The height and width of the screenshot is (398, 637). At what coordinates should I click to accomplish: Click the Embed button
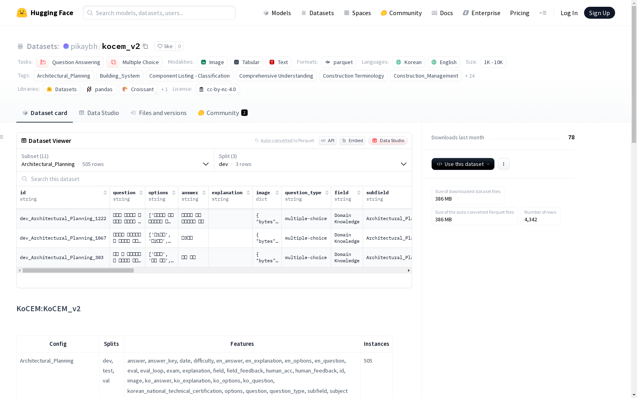(352, 140)
